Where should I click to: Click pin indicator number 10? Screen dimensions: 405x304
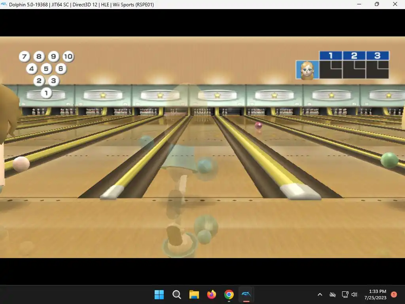pos(68,56)
